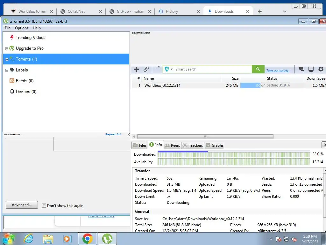Click the Torrents arrows icon in sidebar
Image resolution: width=326 pixels, height=245 pixels.
click(12, 59)
